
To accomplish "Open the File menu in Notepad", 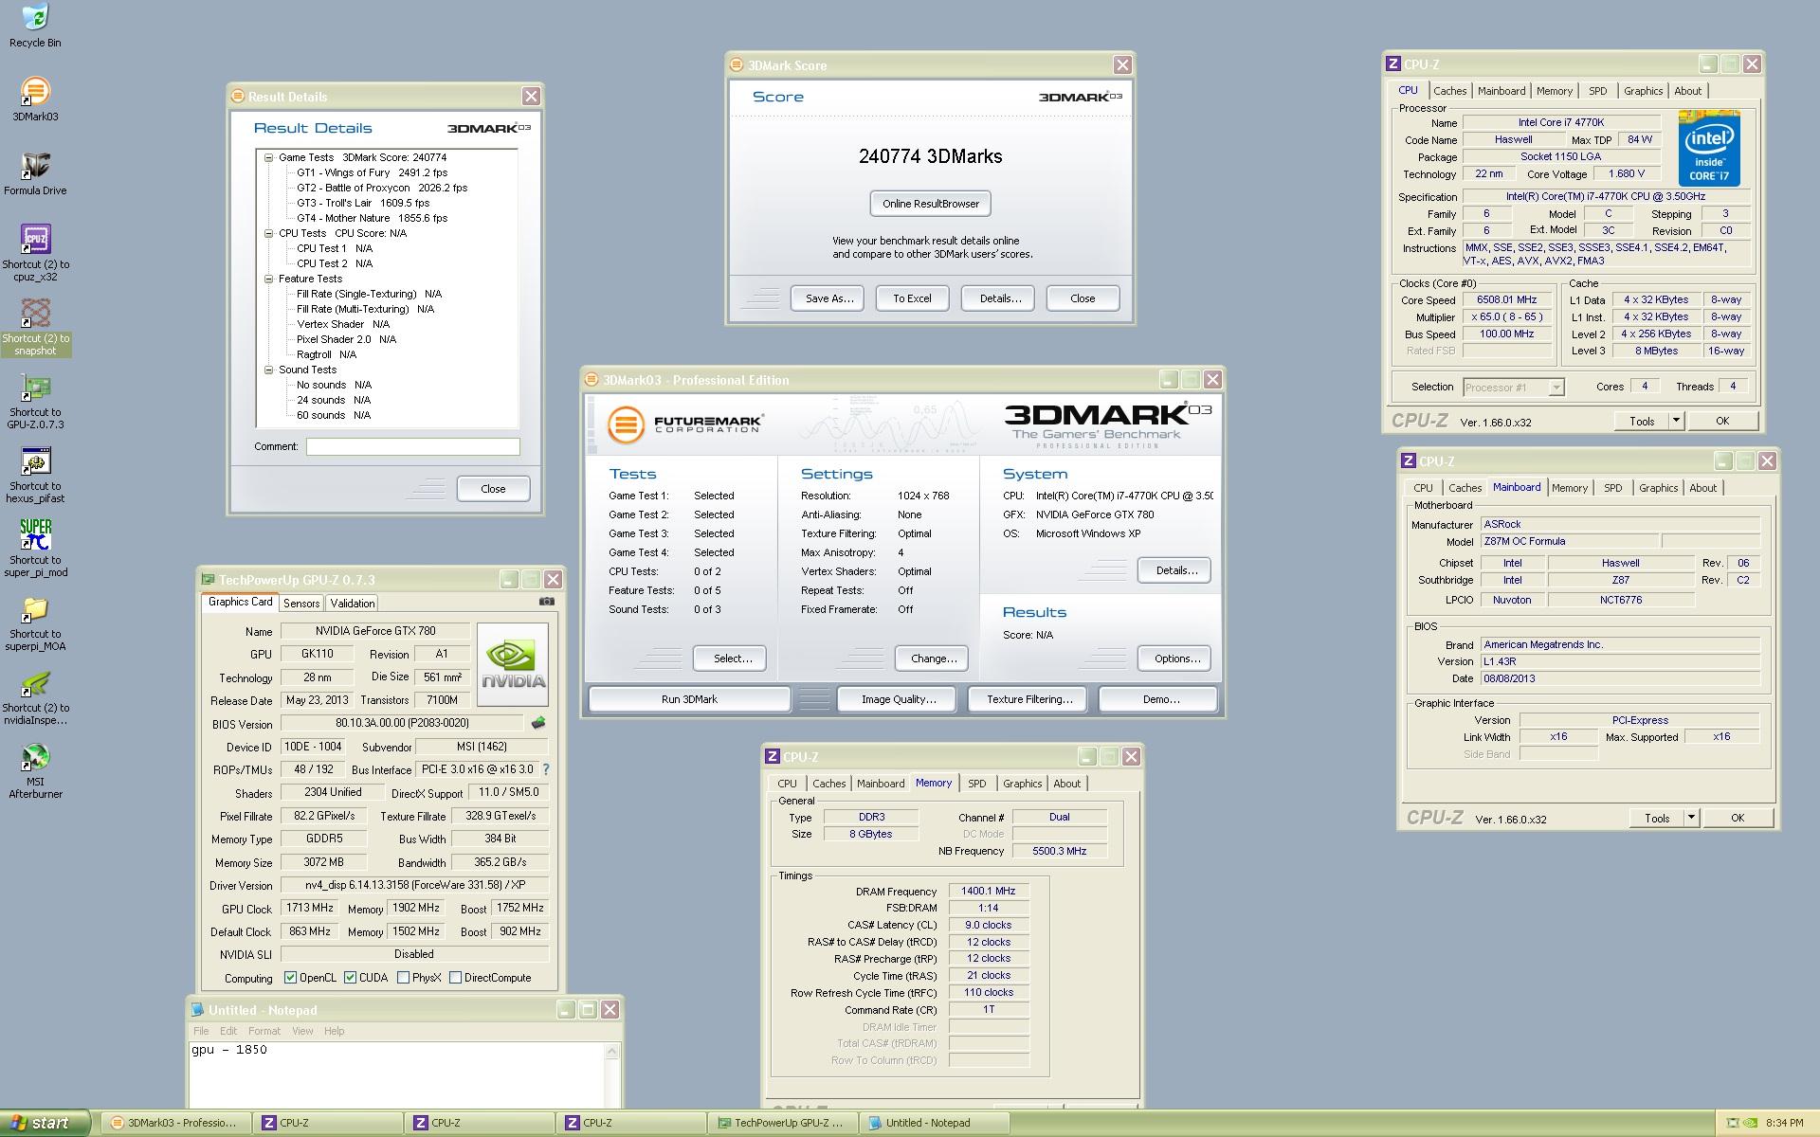I will point(201,1031).
